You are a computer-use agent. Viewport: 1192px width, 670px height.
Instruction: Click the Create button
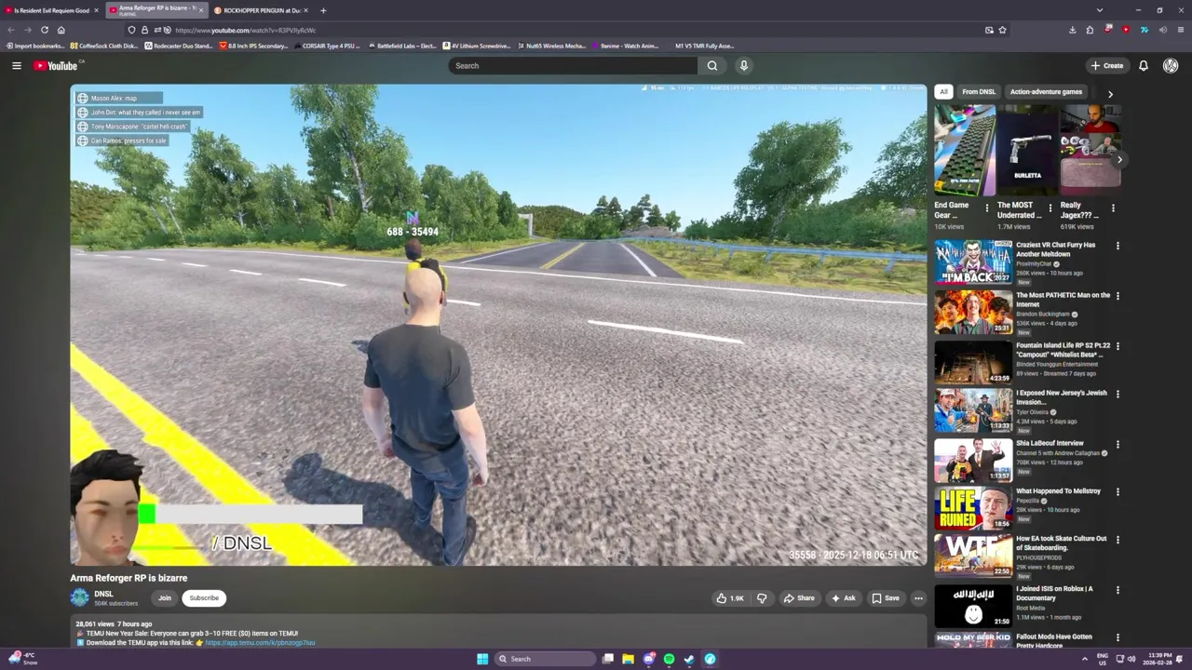pos(1107,65)
